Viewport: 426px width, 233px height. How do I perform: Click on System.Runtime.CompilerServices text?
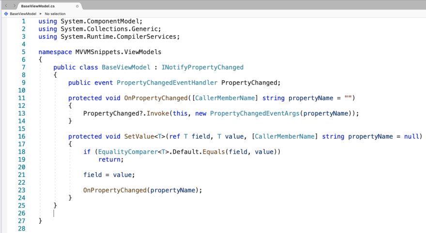119,37
